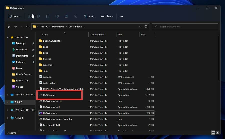Screen dimensions: 225x139
Task: Expand the This PC tree node
Action: coord(8,102)
